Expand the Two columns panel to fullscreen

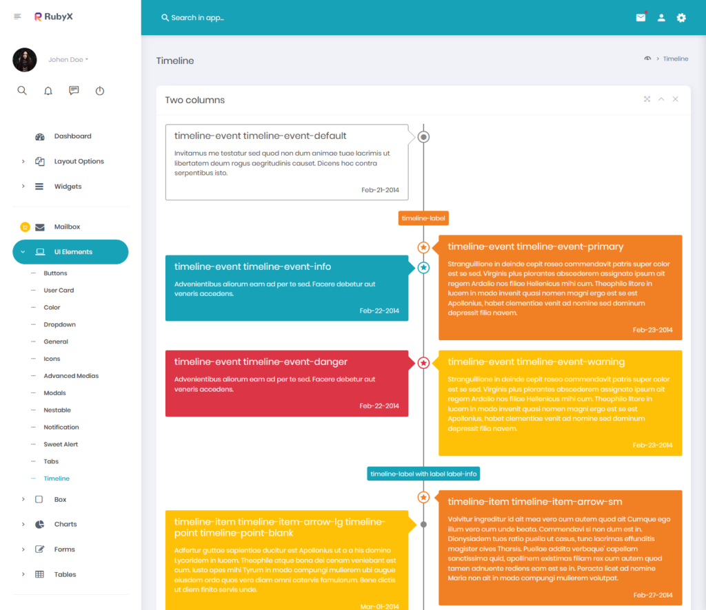tap(647, 99)
